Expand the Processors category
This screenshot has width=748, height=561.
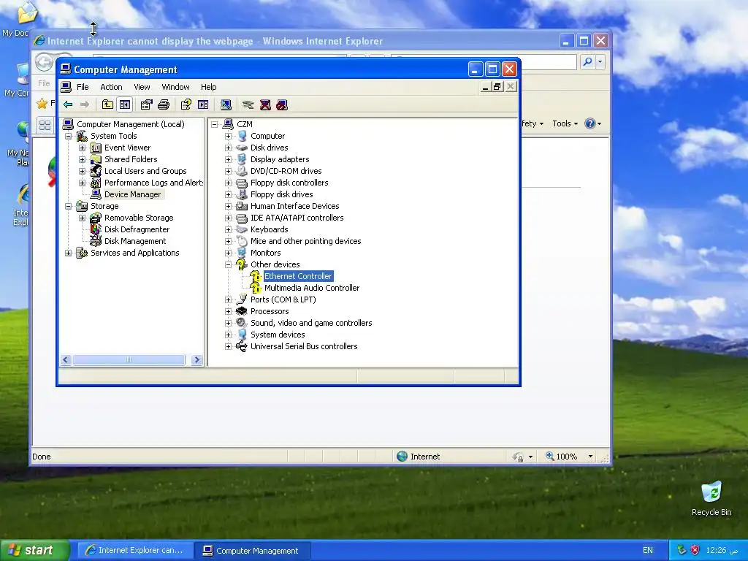228,311
